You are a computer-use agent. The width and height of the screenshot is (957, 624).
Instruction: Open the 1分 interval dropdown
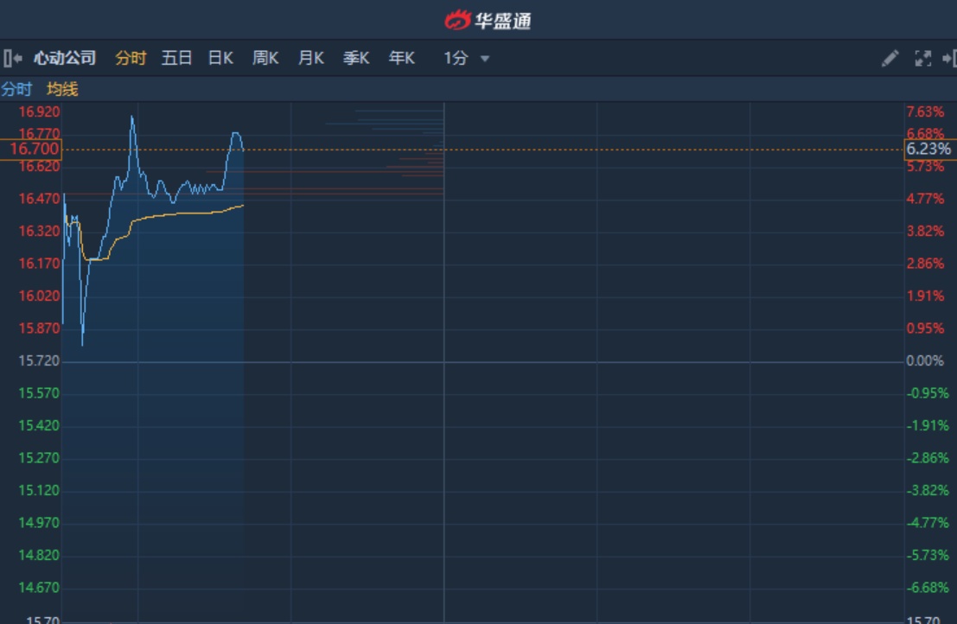[456, 59]
